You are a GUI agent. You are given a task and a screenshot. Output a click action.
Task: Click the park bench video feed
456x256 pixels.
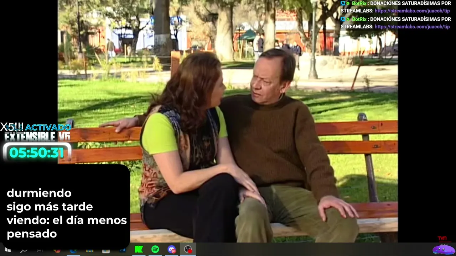coord(228,121)
